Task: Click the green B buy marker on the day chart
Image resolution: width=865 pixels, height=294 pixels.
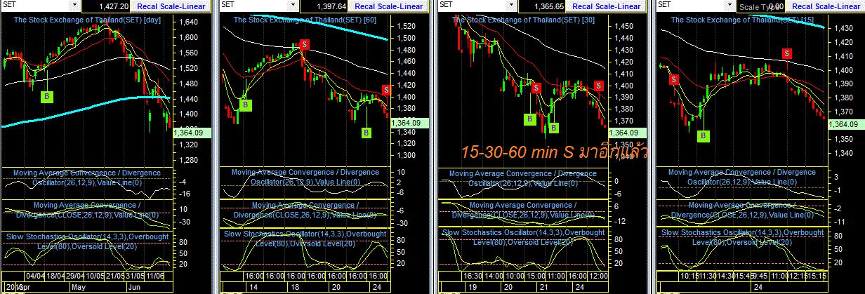Action: [x=46, y=96]
